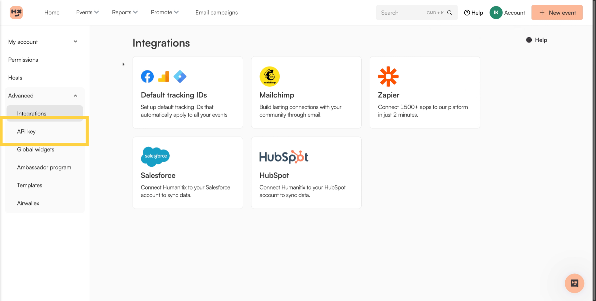Click the HubSpot logo
The height and width of the screenshot is (301, 596).
pos(284,157)
